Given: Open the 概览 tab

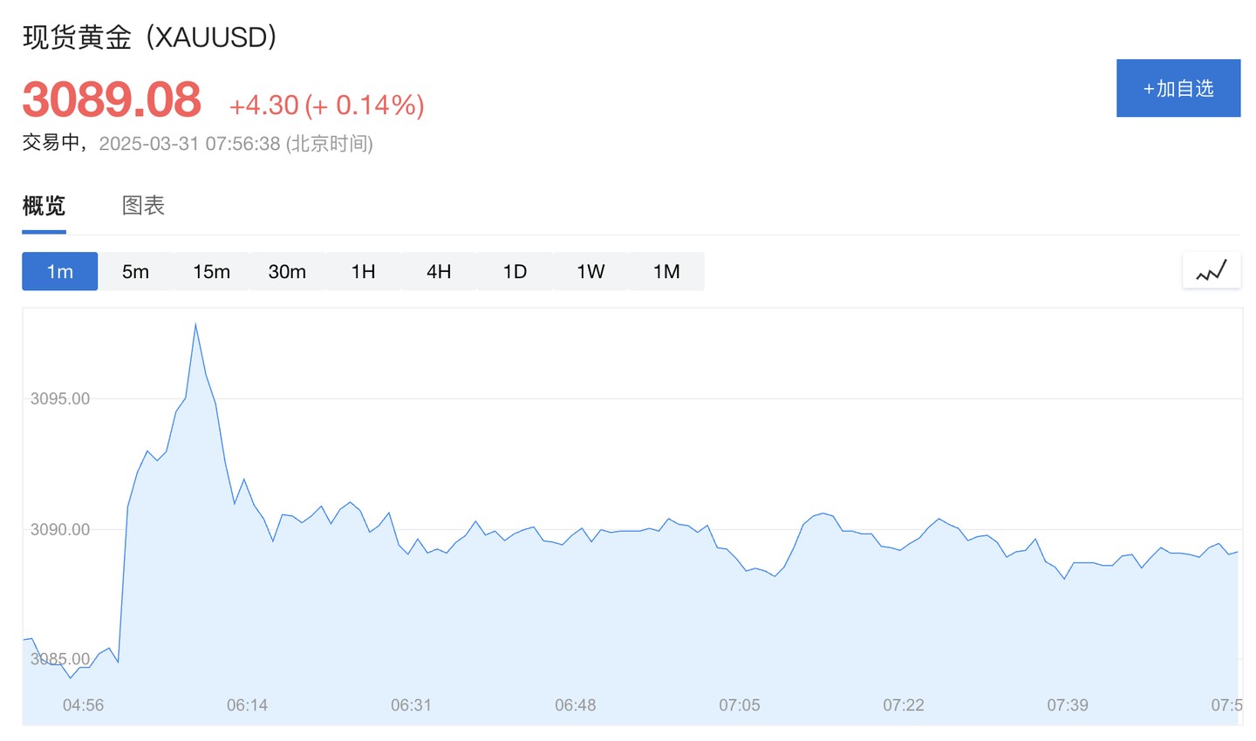Looking at the screenshot, I should 44,206.
